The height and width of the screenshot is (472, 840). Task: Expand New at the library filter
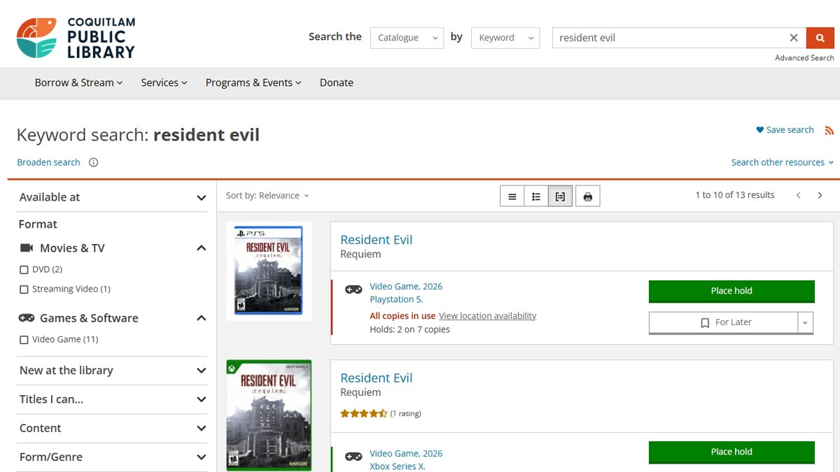[113, 371]
